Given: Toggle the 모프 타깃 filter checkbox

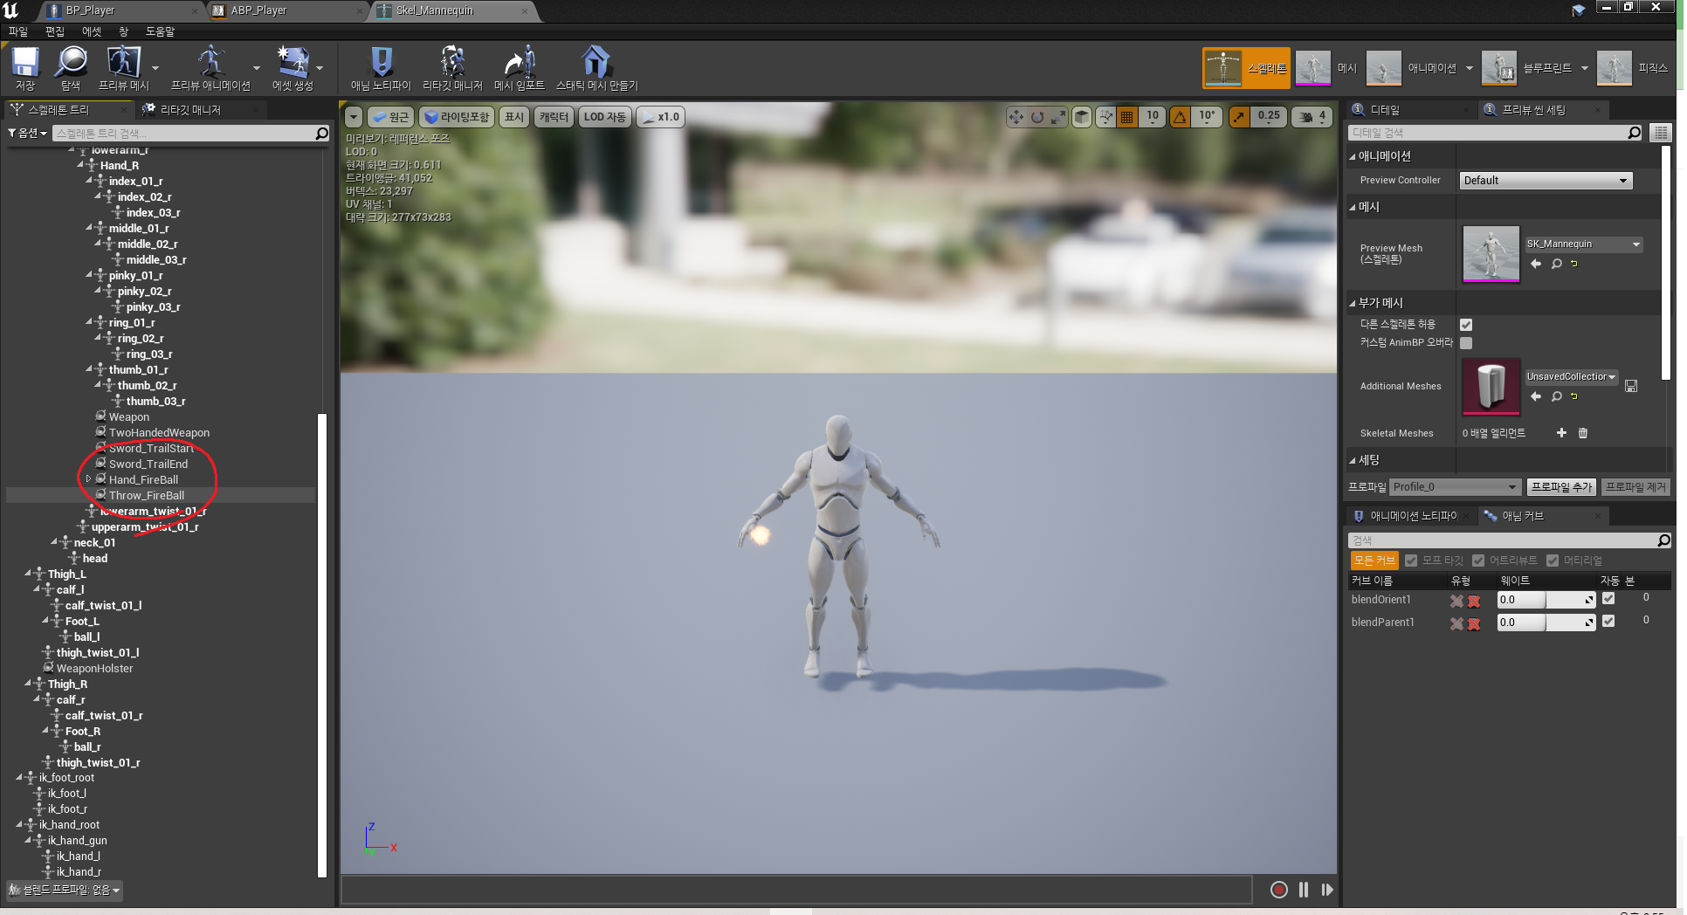Looking at the screenshot, I should pos(1411,561).
